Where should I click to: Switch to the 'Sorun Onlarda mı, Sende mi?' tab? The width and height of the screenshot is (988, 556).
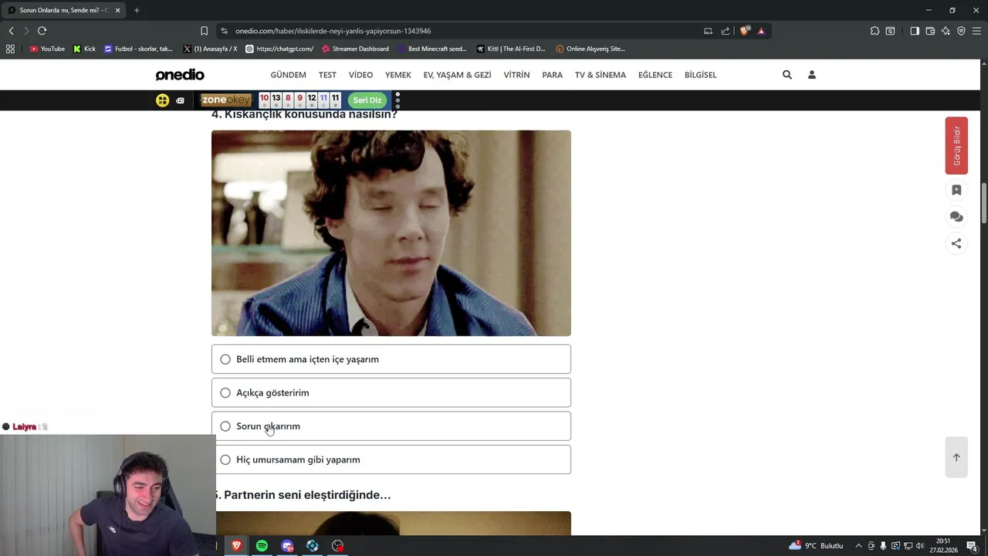[x=64, y=10]
